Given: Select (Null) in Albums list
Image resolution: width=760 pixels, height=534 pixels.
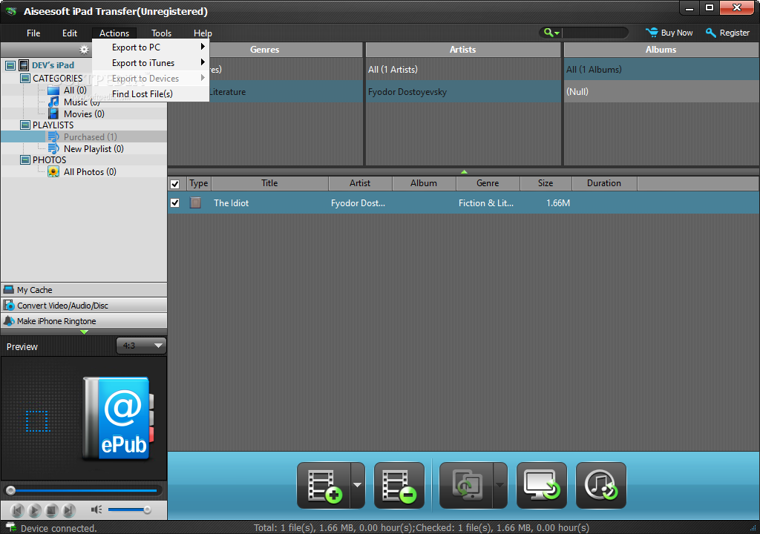Looking at the screenshot, I should pos(661,91).
